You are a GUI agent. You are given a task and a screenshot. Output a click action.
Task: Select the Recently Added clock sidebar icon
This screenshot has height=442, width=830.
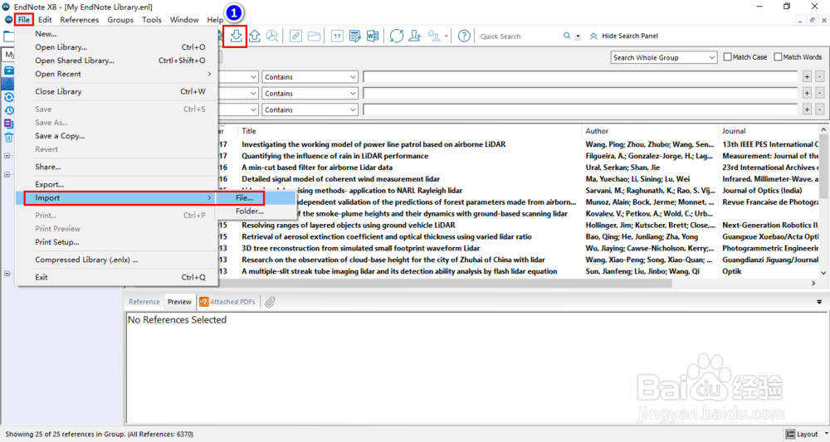point(9,110)
